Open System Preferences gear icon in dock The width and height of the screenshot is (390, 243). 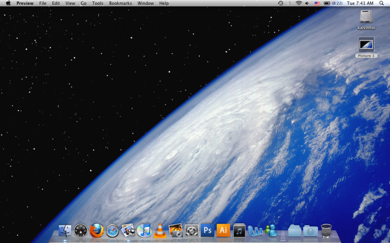tap(192, 230)
